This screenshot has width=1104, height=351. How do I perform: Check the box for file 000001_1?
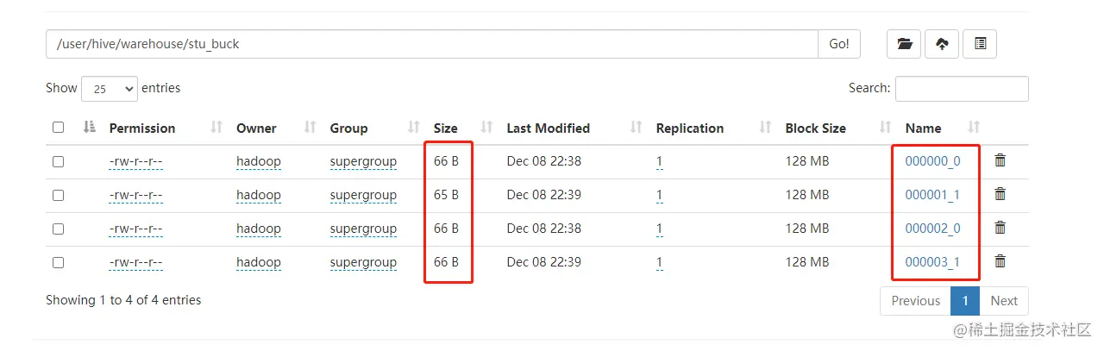(58, 195)
